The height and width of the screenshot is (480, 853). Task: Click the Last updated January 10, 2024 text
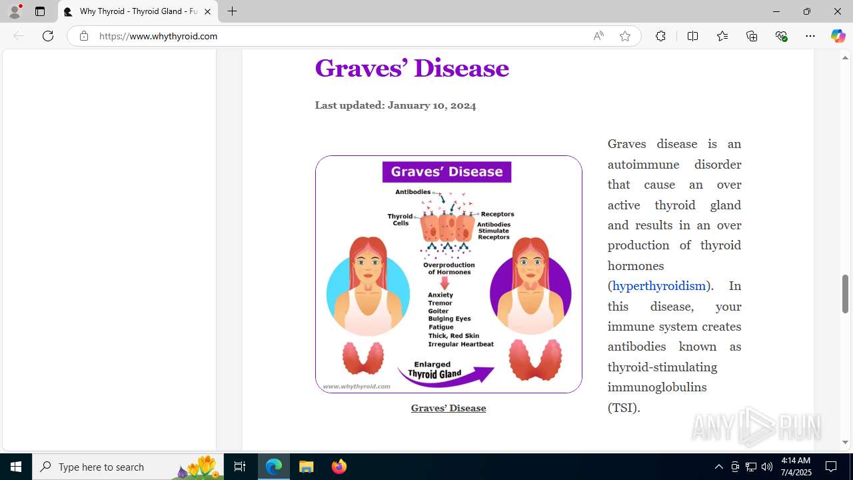coord(395,105)
